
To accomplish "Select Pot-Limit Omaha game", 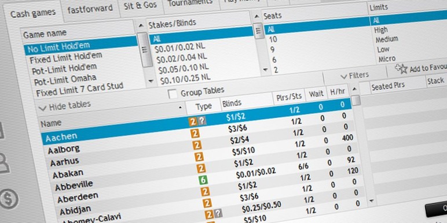I will click(x=61, y=80).
